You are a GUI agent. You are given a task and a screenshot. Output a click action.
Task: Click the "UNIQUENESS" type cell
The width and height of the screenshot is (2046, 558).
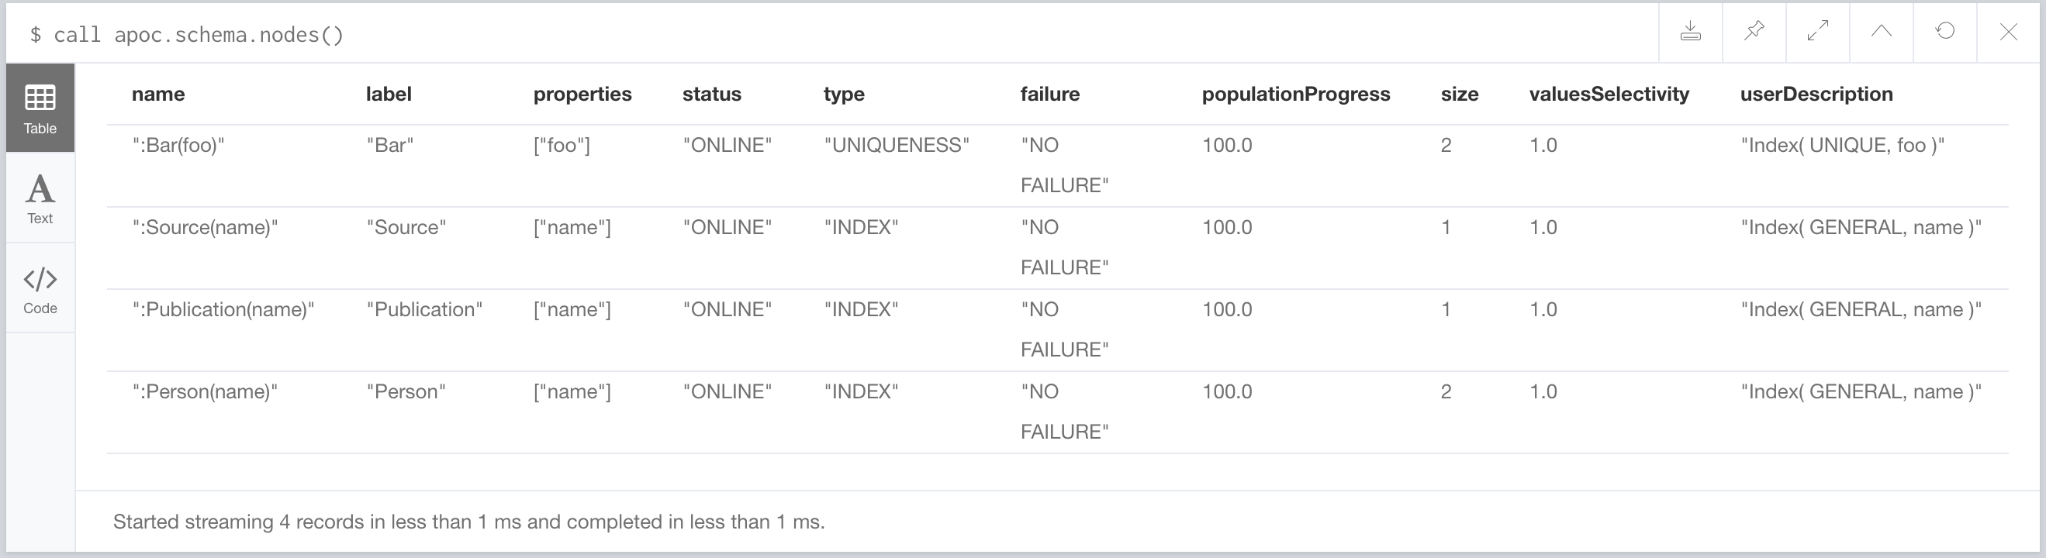(896, 145)
